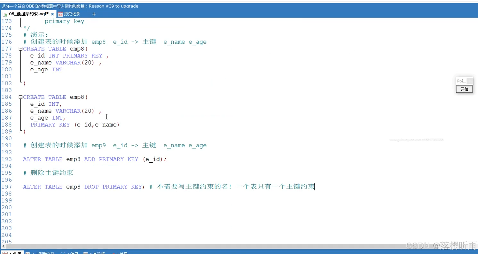
Task: Click the '# 删除主键约束' comment
Action: pyautogui.click(x=48, y=173)
